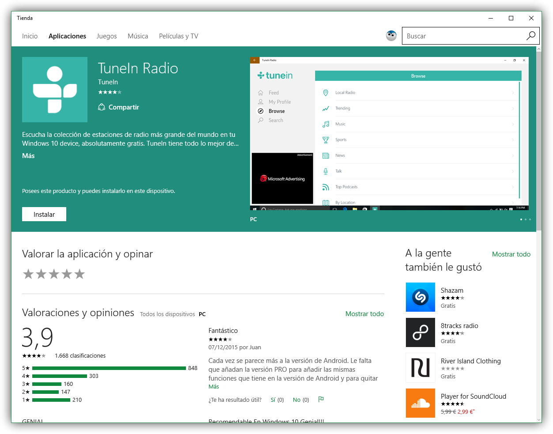Image resolution: width=553 pixels, height=434 pixels.
Task: Open Player for SoundCloud app icon
Action: click(420, 403)
